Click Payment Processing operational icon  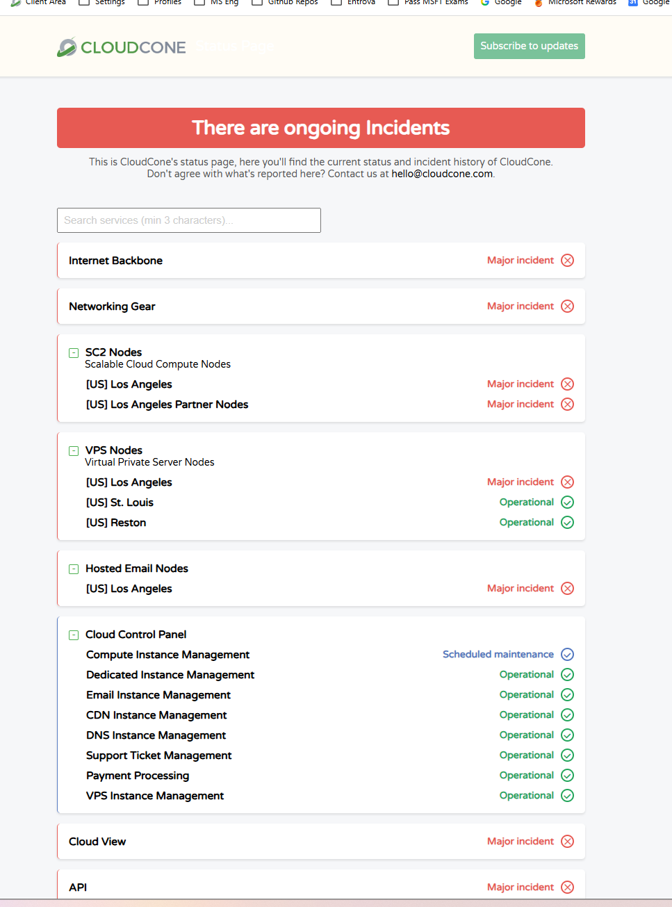click(568, 776)
